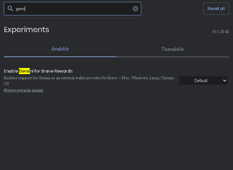Switch to the Available tab
The width and height of the screenshot is (233, 170).
60,49
